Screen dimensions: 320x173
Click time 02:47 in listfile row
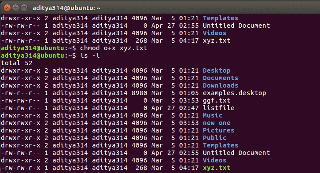coord(189,108)
